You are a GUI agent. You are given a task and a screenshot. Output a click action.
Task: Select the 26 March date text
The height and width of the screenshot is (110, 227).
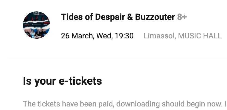[x=76, y=36]
